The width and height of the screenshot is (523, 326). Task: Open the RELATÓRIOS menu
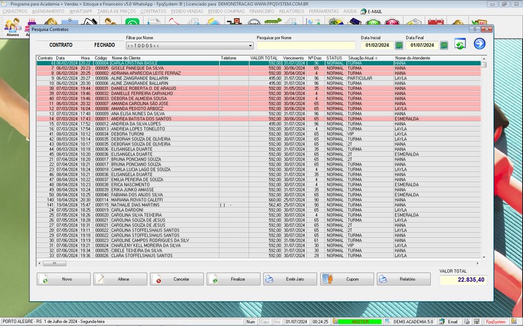(292, 11)
